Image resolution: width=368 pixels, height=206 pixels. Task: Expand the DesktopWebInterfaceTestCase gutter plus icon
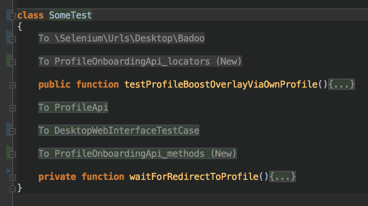coord(12,131)
